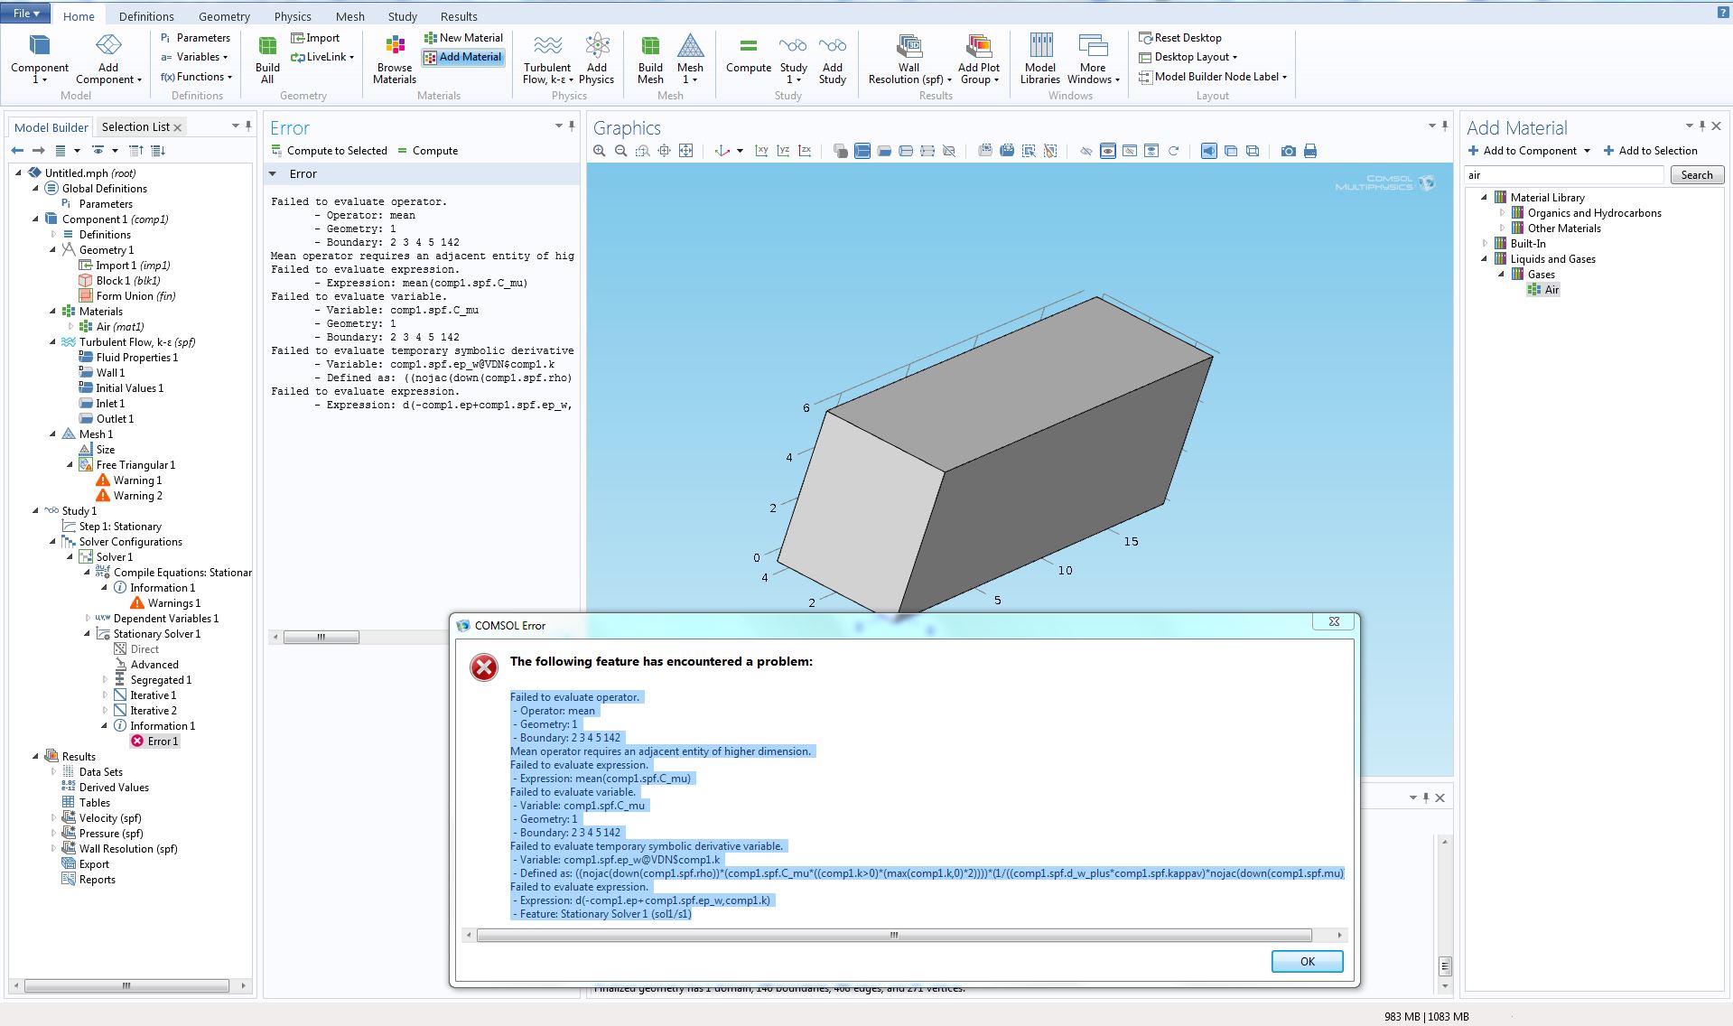
Task: Zoom in on the Graphics view
Action: click(599, 151)
